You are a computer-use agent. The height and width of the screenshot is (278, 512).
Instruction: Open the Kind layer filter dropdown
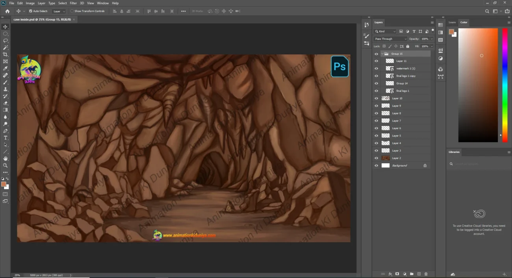tap(385, 32)
